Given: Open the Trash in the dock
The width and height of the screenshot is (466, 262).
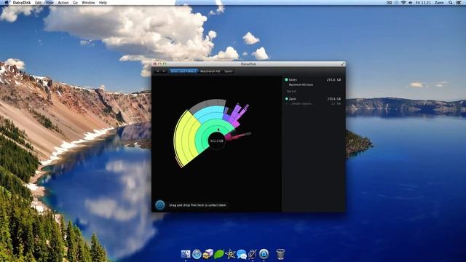Looking at the screenshot, I should point(280,254).
